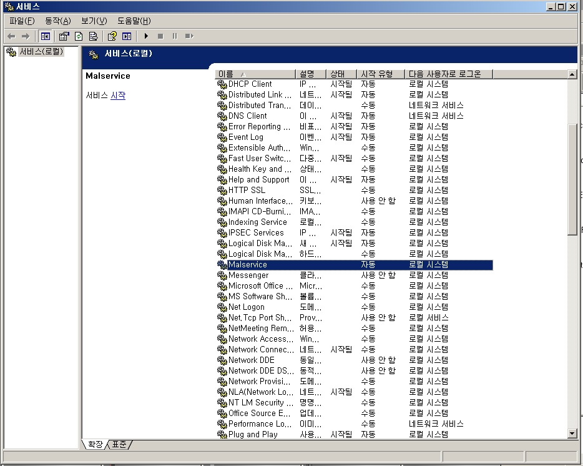Click the toolbar icon right of Help

click(x=127, y=36)
